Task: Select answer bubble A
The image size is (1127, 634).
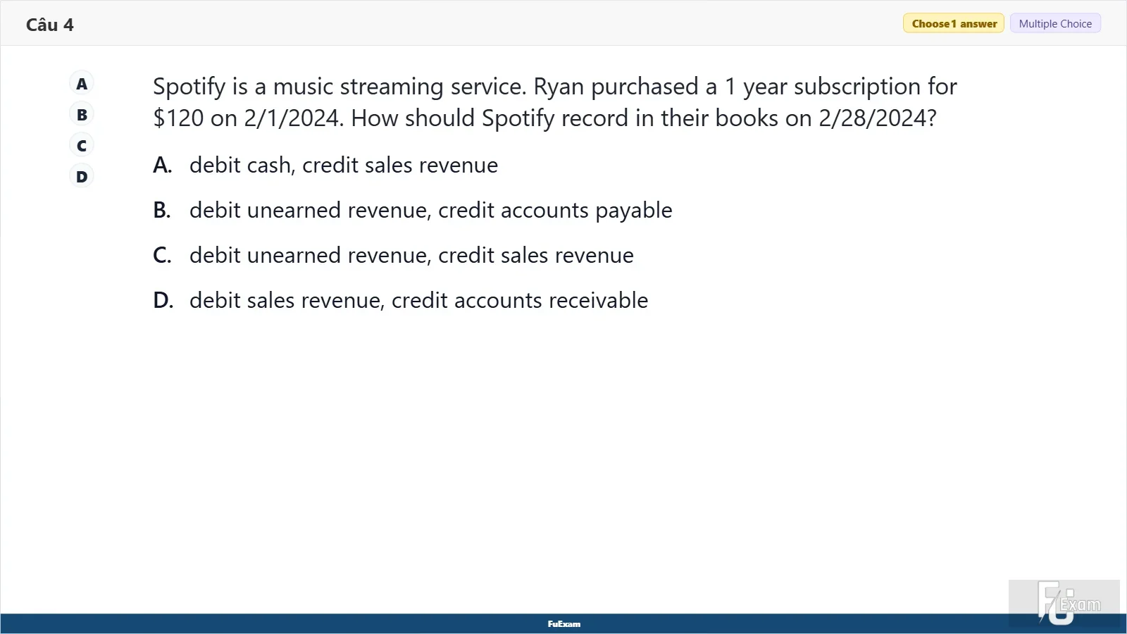Action: click(82, 84)
